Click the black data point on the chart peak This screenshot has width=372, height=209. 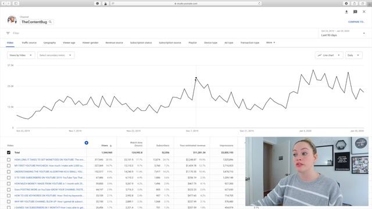click(x=196, y=78)
